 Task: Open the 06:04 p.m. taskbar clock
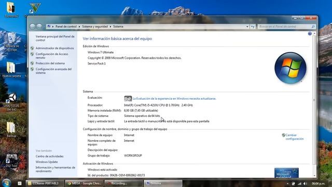pyautogui.click(x=318, y=183)
